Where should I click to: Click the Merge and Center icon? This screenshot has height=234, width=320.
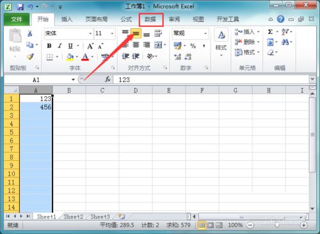pos(158,45)
